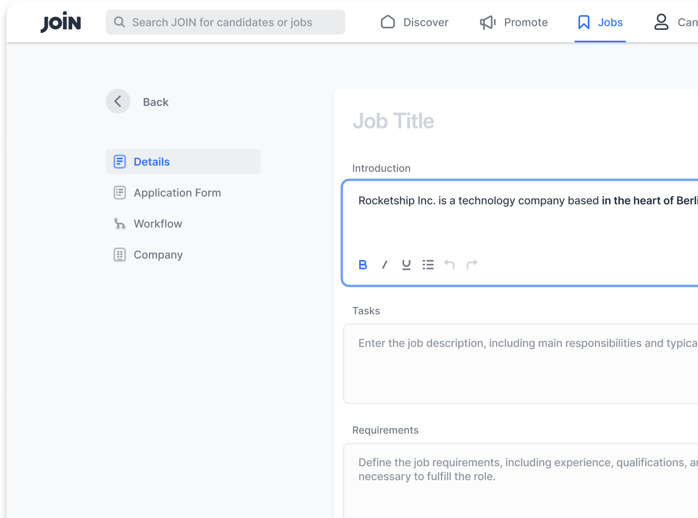Go to the Jobs tab
Viewport: 698px width, 518px height.
click(600, 22)
